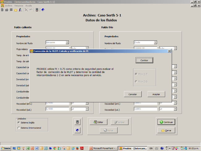Open the cold fluid mass flow units dropdown
This screenshot has width=201, height=151.
[x=175, y=48]
